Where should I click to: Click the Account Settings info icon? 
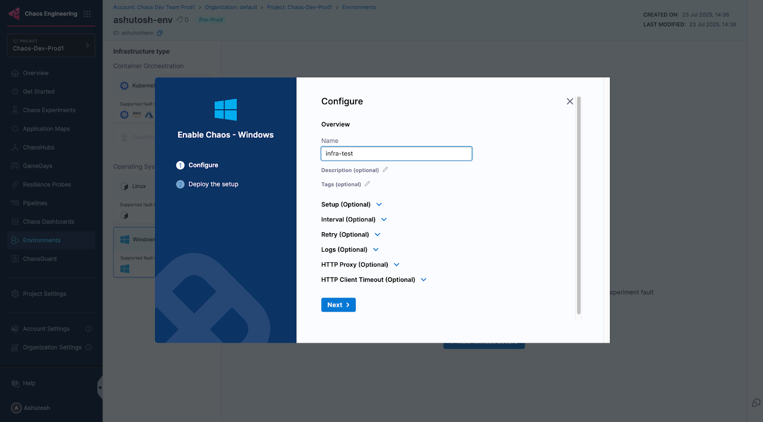(x=88, y=329)
